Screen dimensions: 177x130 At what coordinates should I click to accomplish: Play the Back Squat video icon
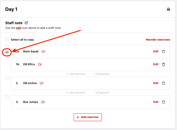43,51
